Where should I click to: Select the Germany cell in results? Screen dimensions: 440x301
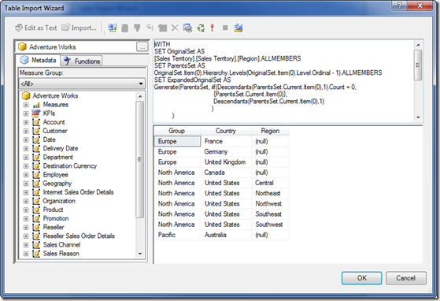click(226, 151)
